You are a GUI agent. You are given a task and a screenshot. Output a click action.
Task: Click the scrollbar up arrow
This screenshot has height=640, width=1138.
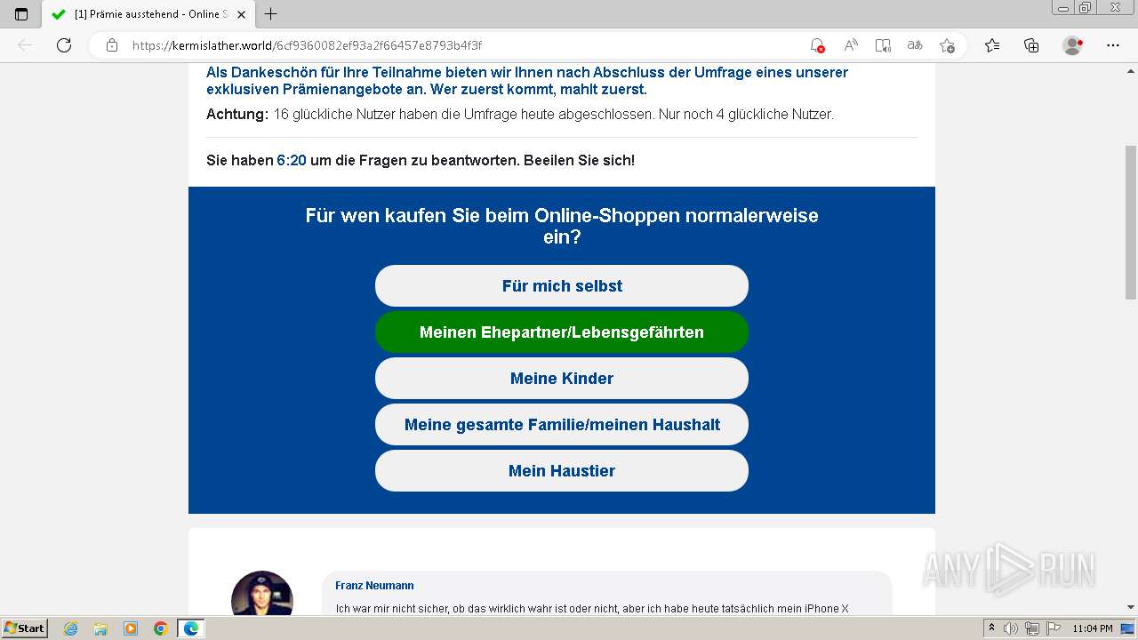[x=1130, y=70]
